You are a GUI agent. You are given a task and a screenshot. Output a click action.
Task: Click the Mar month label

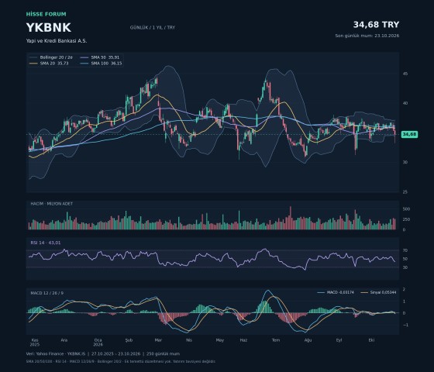click(x=158, y=340)
